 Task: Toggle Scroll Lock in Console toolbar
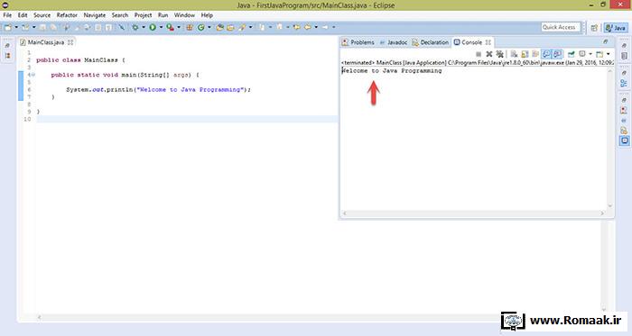[525, 54]
